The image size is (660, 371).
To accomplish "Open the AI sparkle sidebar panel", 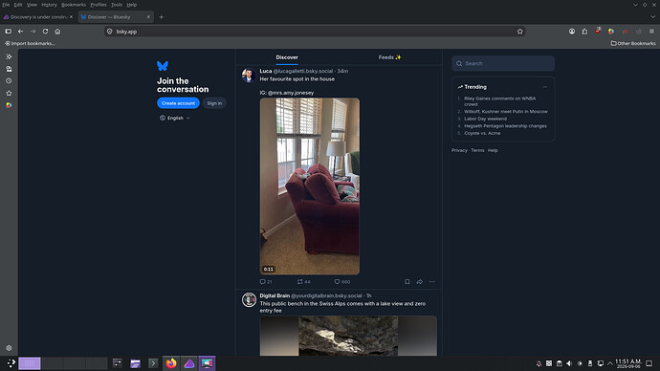I will (x=9, y=56).
